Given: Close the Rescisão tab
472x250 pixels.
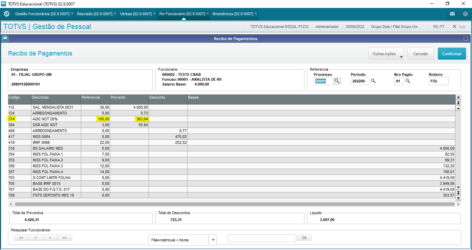Looking at the screenshot, I should point(115,14).
